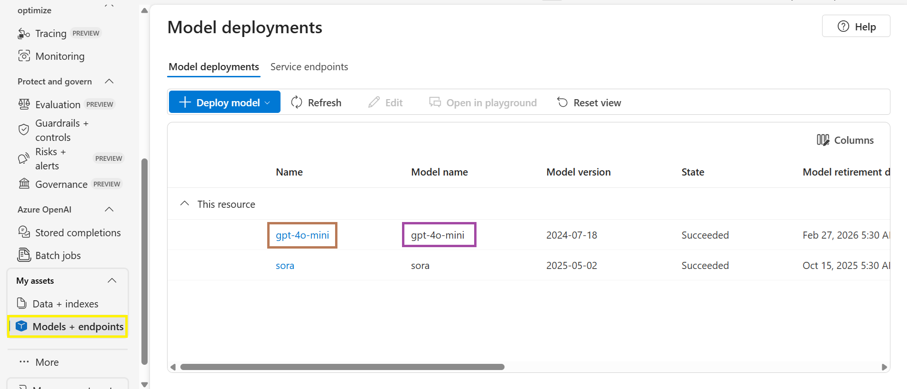This screenshot has height=389, width=907.
Task: Click the table horizontal scrollbar thumb
Action: pos(342,367)
